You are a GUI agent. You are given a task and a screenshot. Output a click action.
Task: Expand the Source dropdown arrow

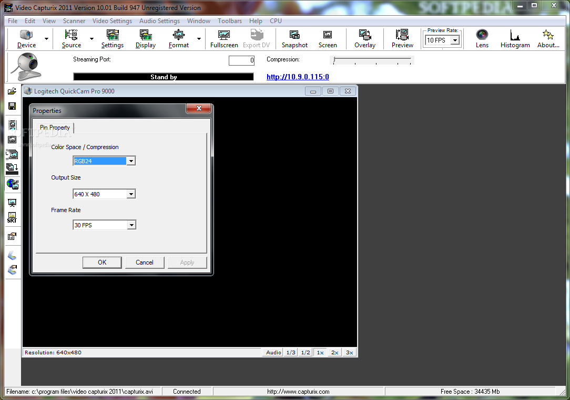pyautogui.click(x=91, y=39)
